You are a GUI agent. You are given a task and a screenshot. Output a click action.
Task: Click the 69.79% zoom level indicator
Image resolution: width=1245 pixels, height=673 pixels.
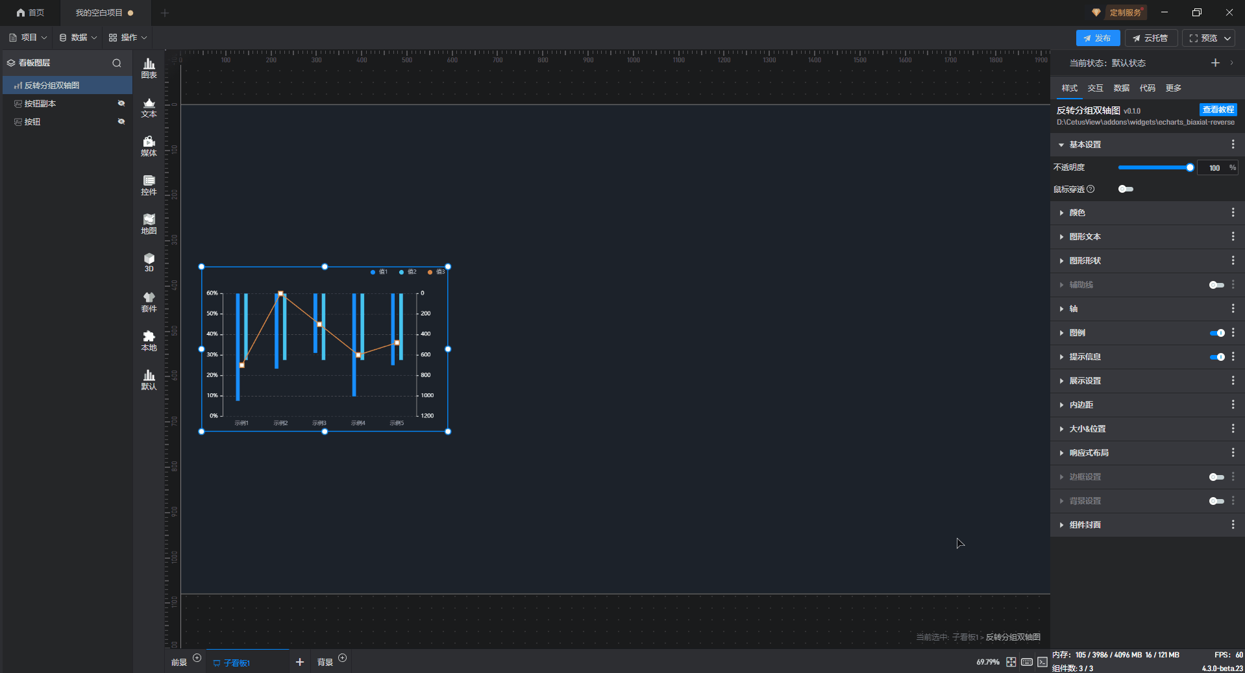coord(988,662)
